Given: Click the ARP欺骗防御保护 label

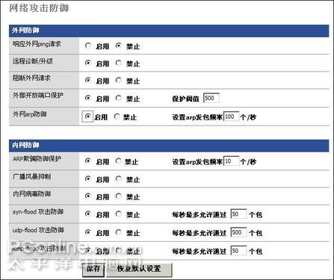Looking at the screenshot, I should (x=37, y=159).
